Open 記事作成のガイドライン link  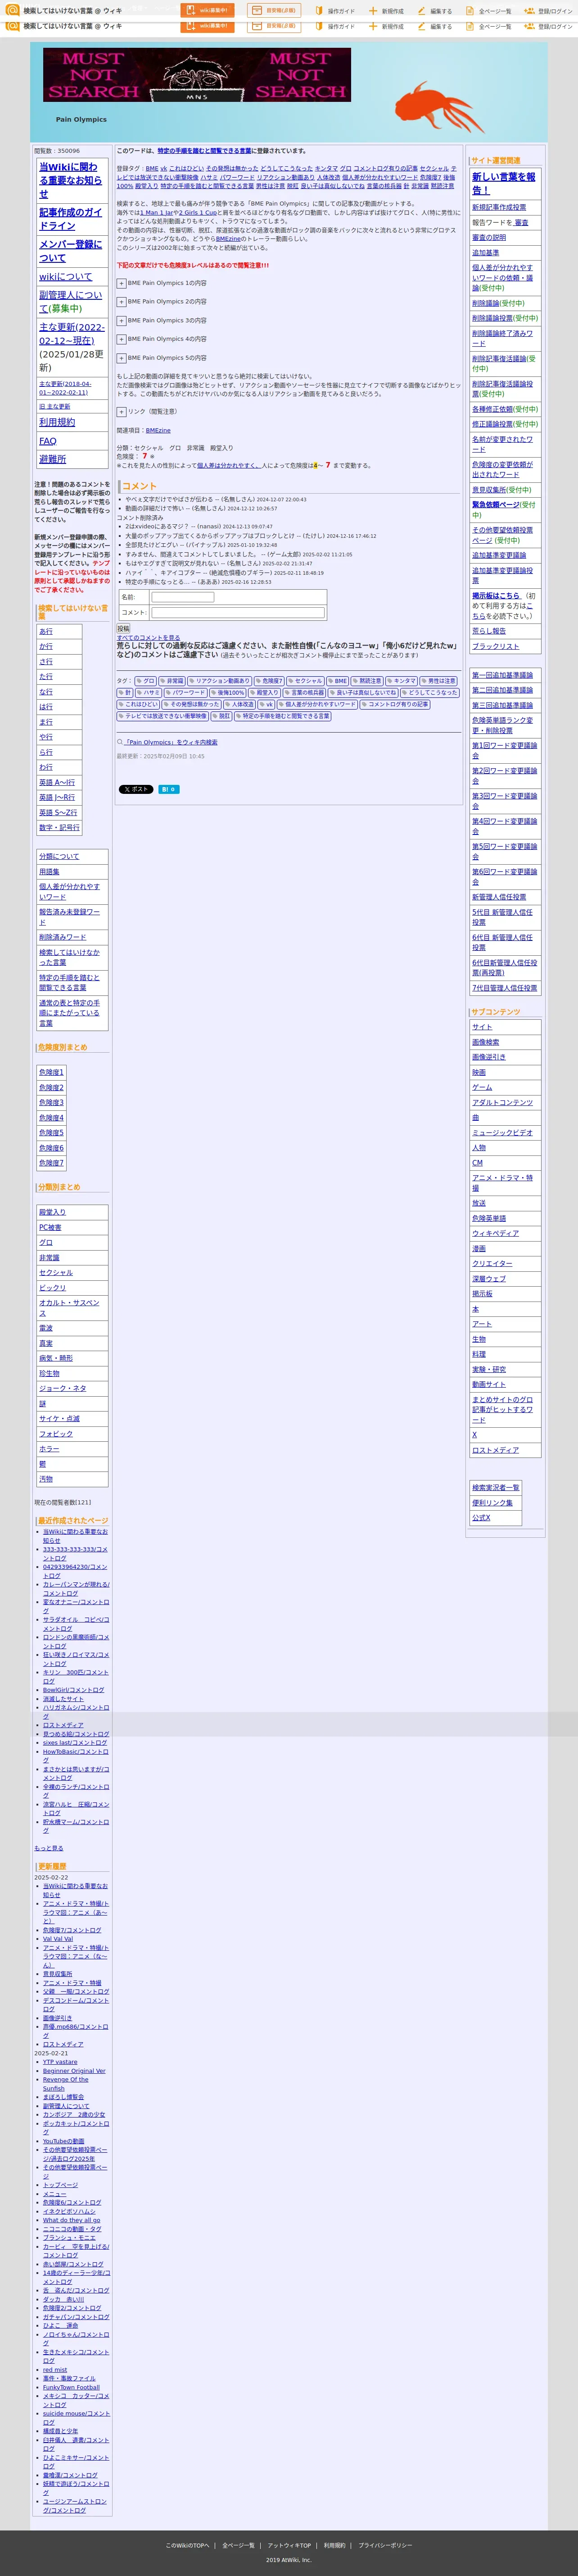[70, 219]
